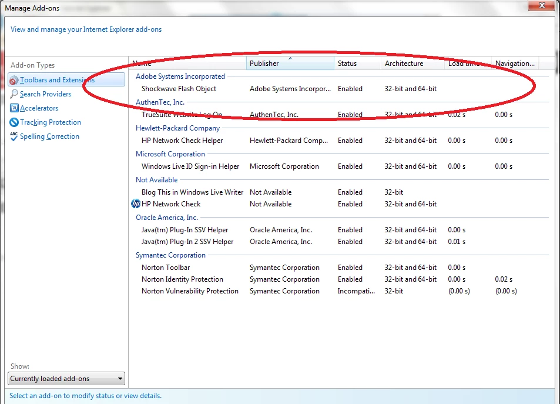Click 0.02 s navigation time for Norton Identity Protection
Screen dimensions: 560x404
pyautogui.click(x=504, y=279)
